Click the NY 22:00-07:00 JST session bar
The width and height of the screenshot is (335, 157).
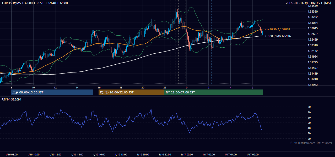pyautogui.click(x=214, y=92)
